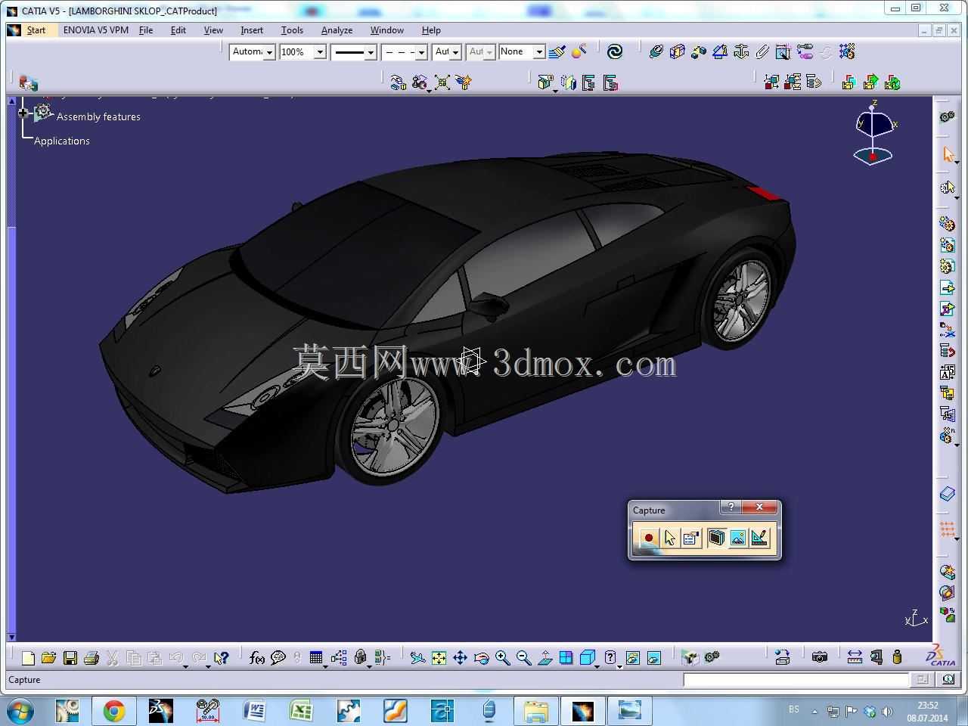968x726 pixels.
Task: Click the power input field in status bar
Action: [x=796, y=679]
